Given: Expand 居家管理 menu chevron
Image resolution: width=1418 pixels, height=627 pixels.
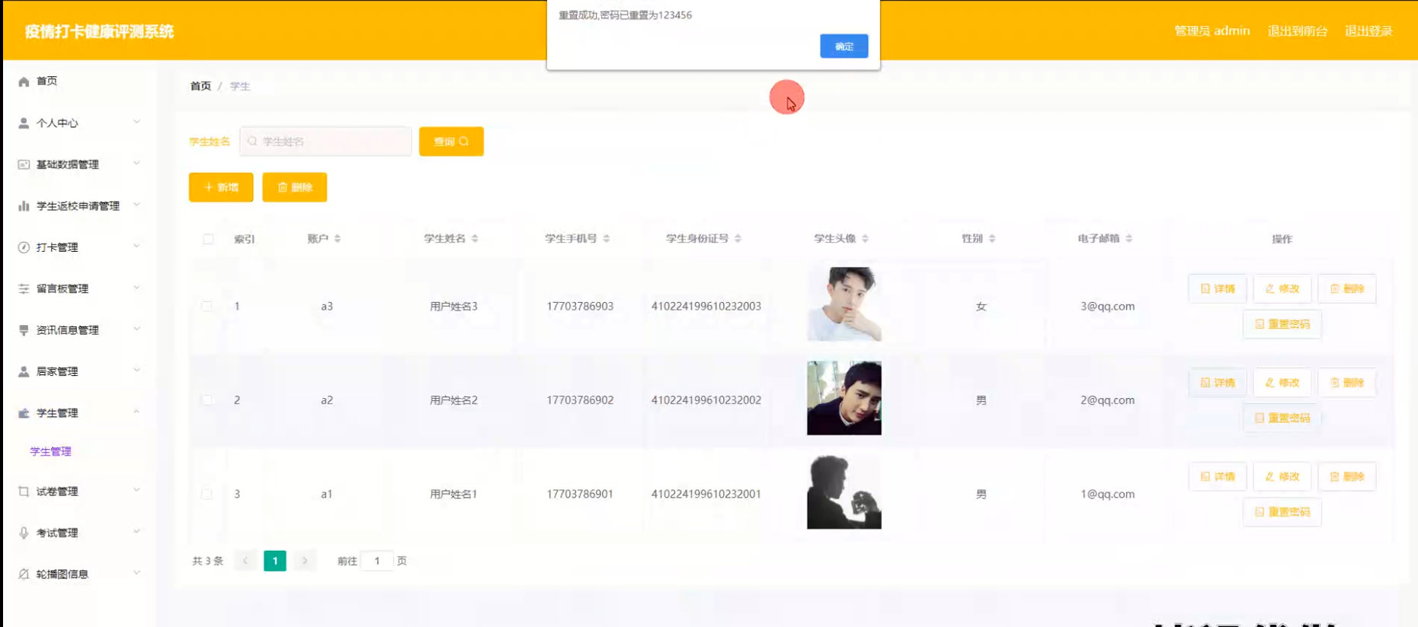Looking at the screenshot, I should 136,371.
